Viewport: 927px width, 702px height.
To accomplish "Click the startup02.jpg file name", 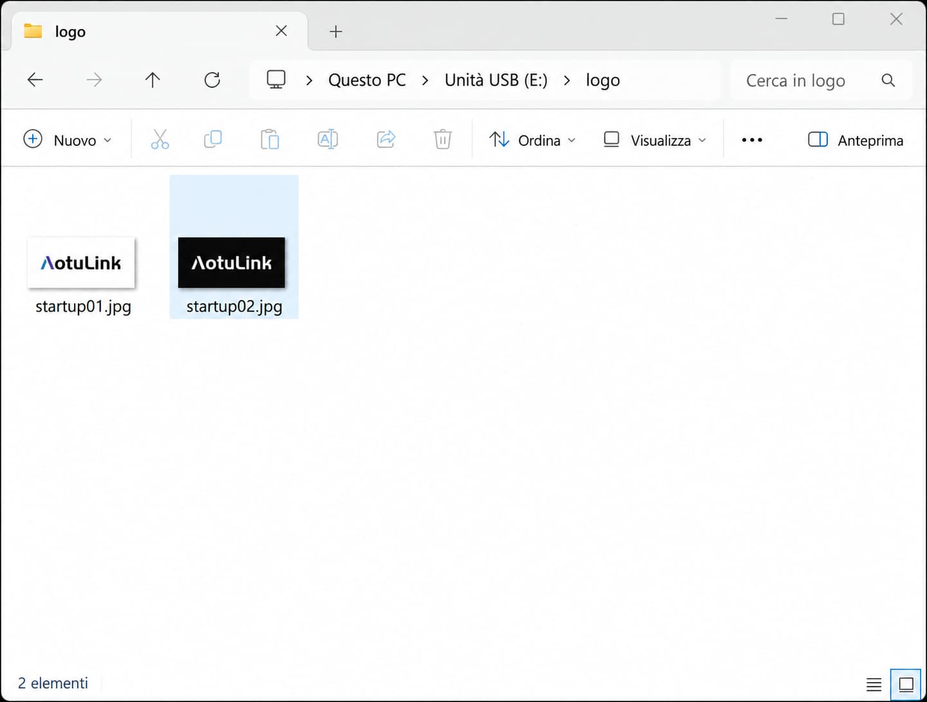I will click(234, 307).
